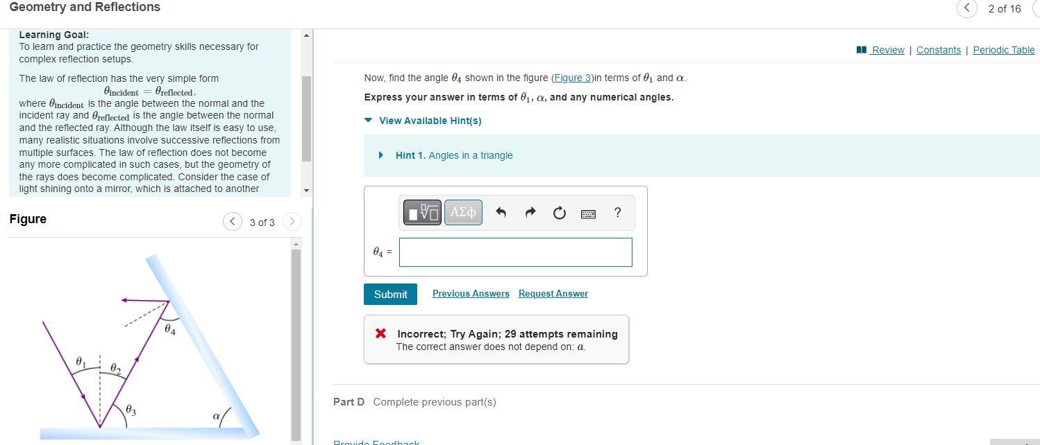Screen dimensions: 1040x445
Task: Click inside the theta 4 answer input box
Action: (514, 252)
